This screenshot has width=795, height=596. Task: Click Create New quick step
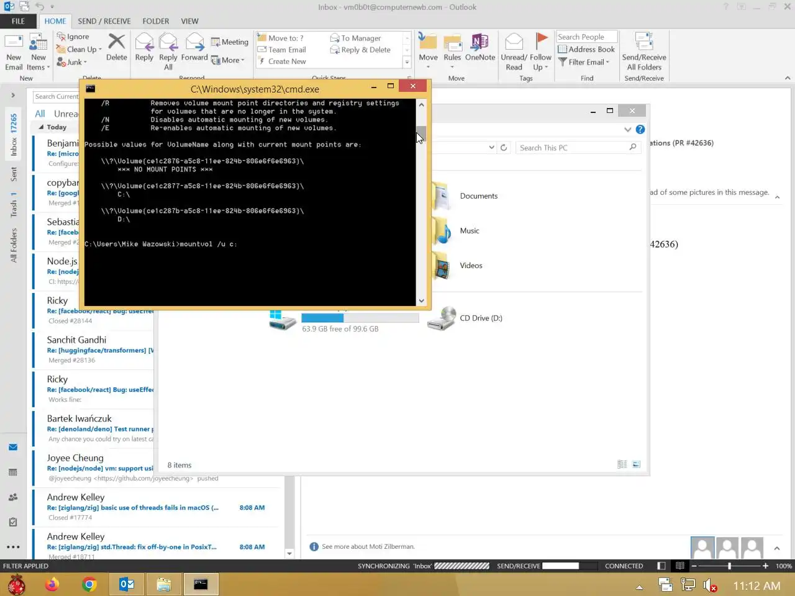(282, 61)
